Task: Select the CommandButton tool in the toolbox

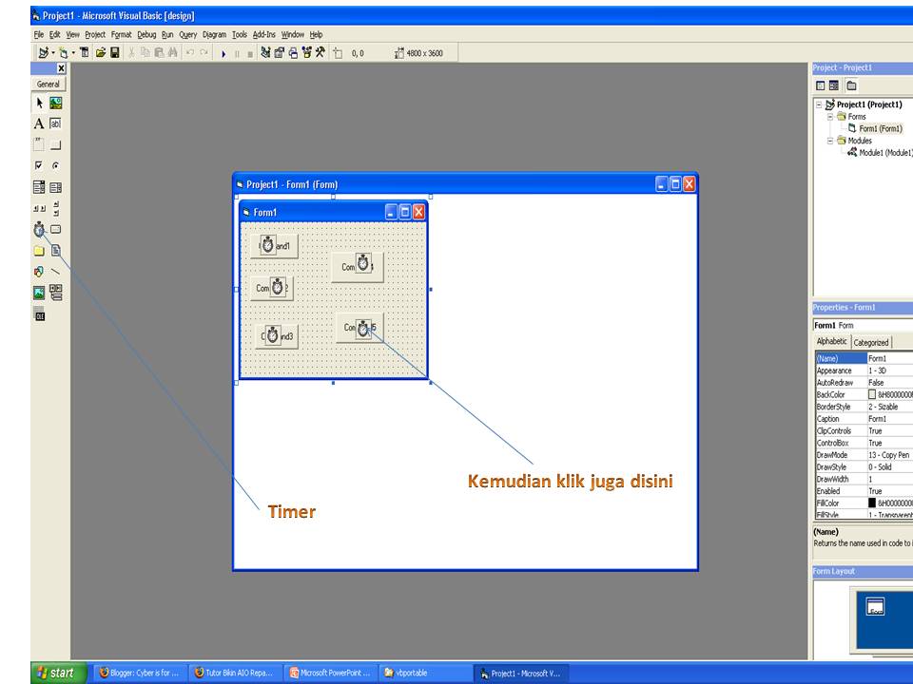Action: pos(56,144)
